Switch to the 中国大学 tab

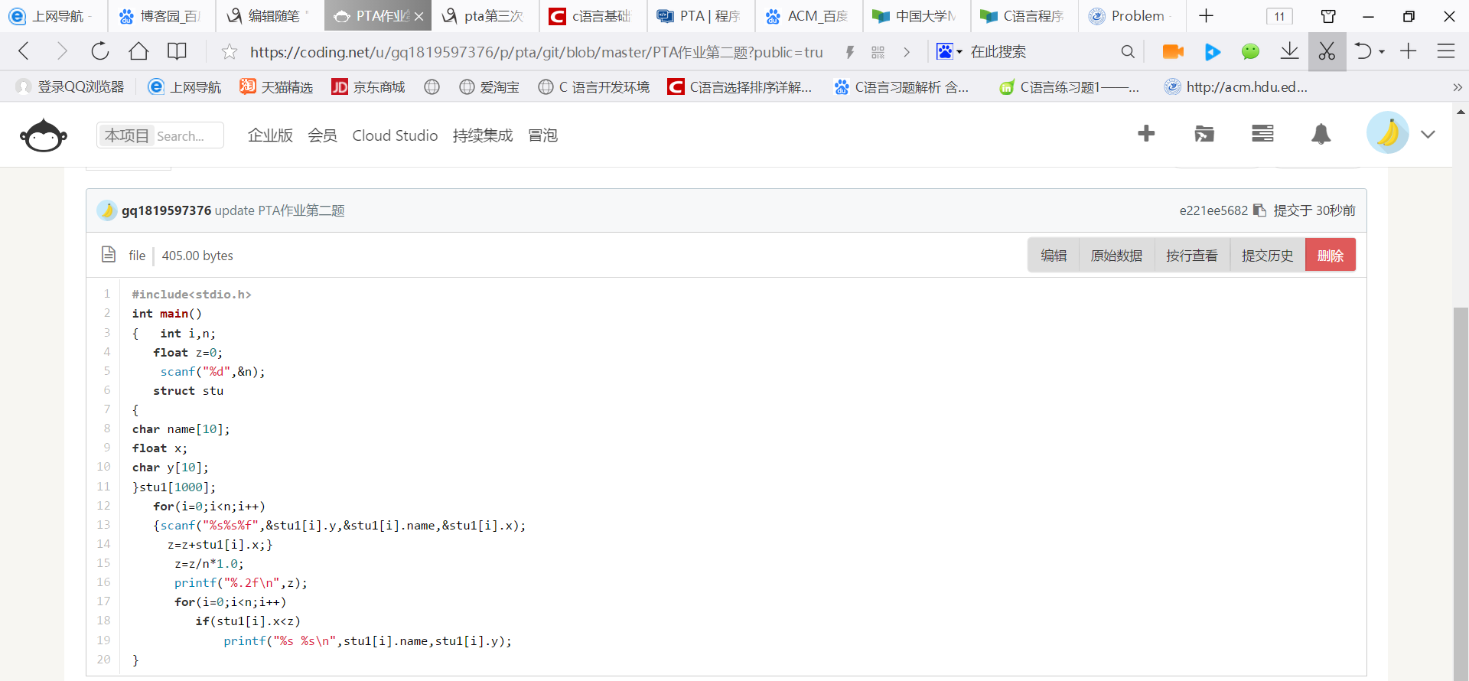(917, 16)
